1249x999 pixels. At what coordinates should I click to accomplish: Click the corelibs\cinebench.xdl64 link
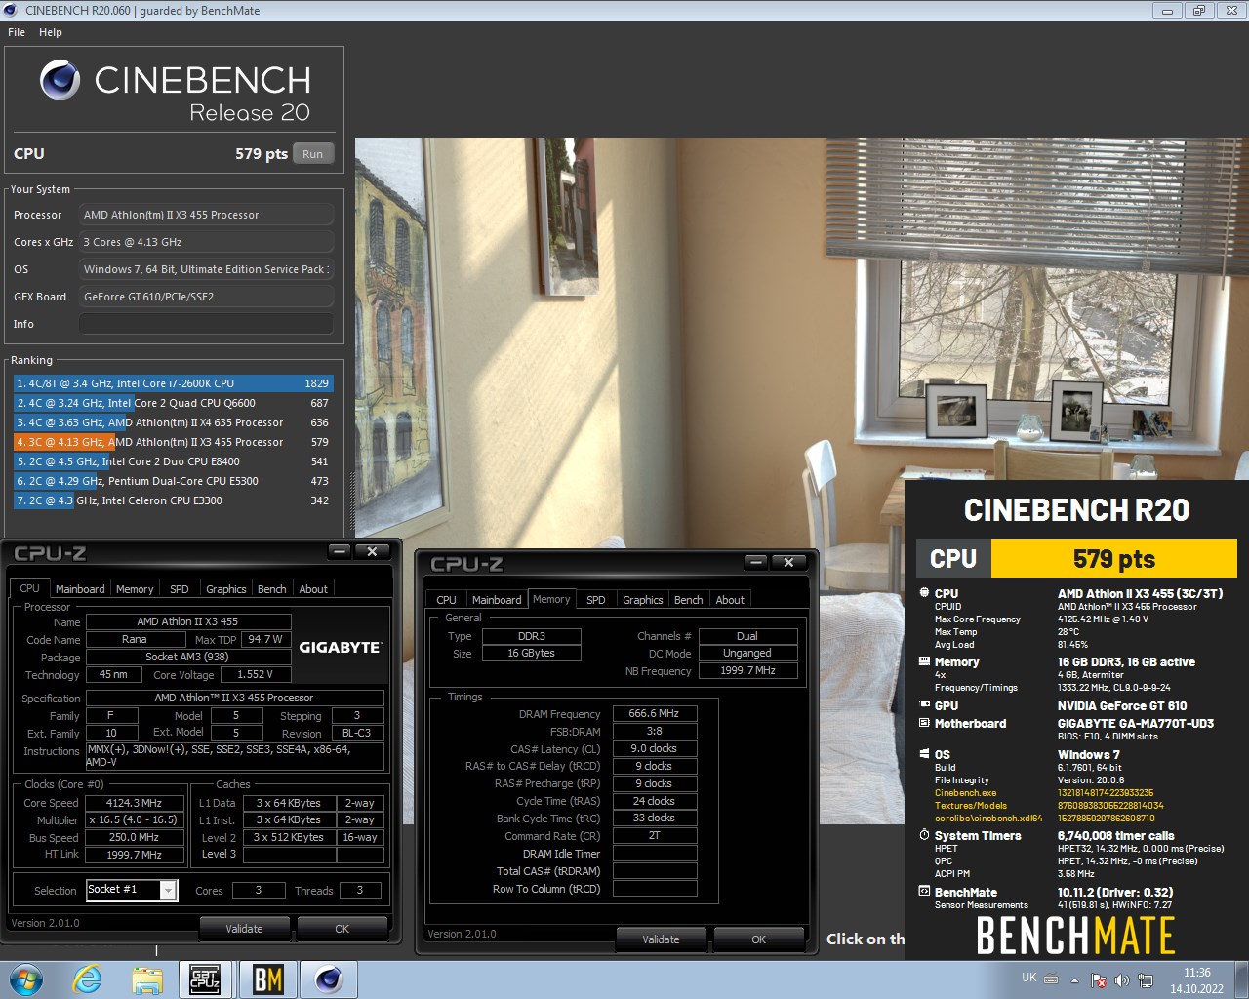point(988,819)
